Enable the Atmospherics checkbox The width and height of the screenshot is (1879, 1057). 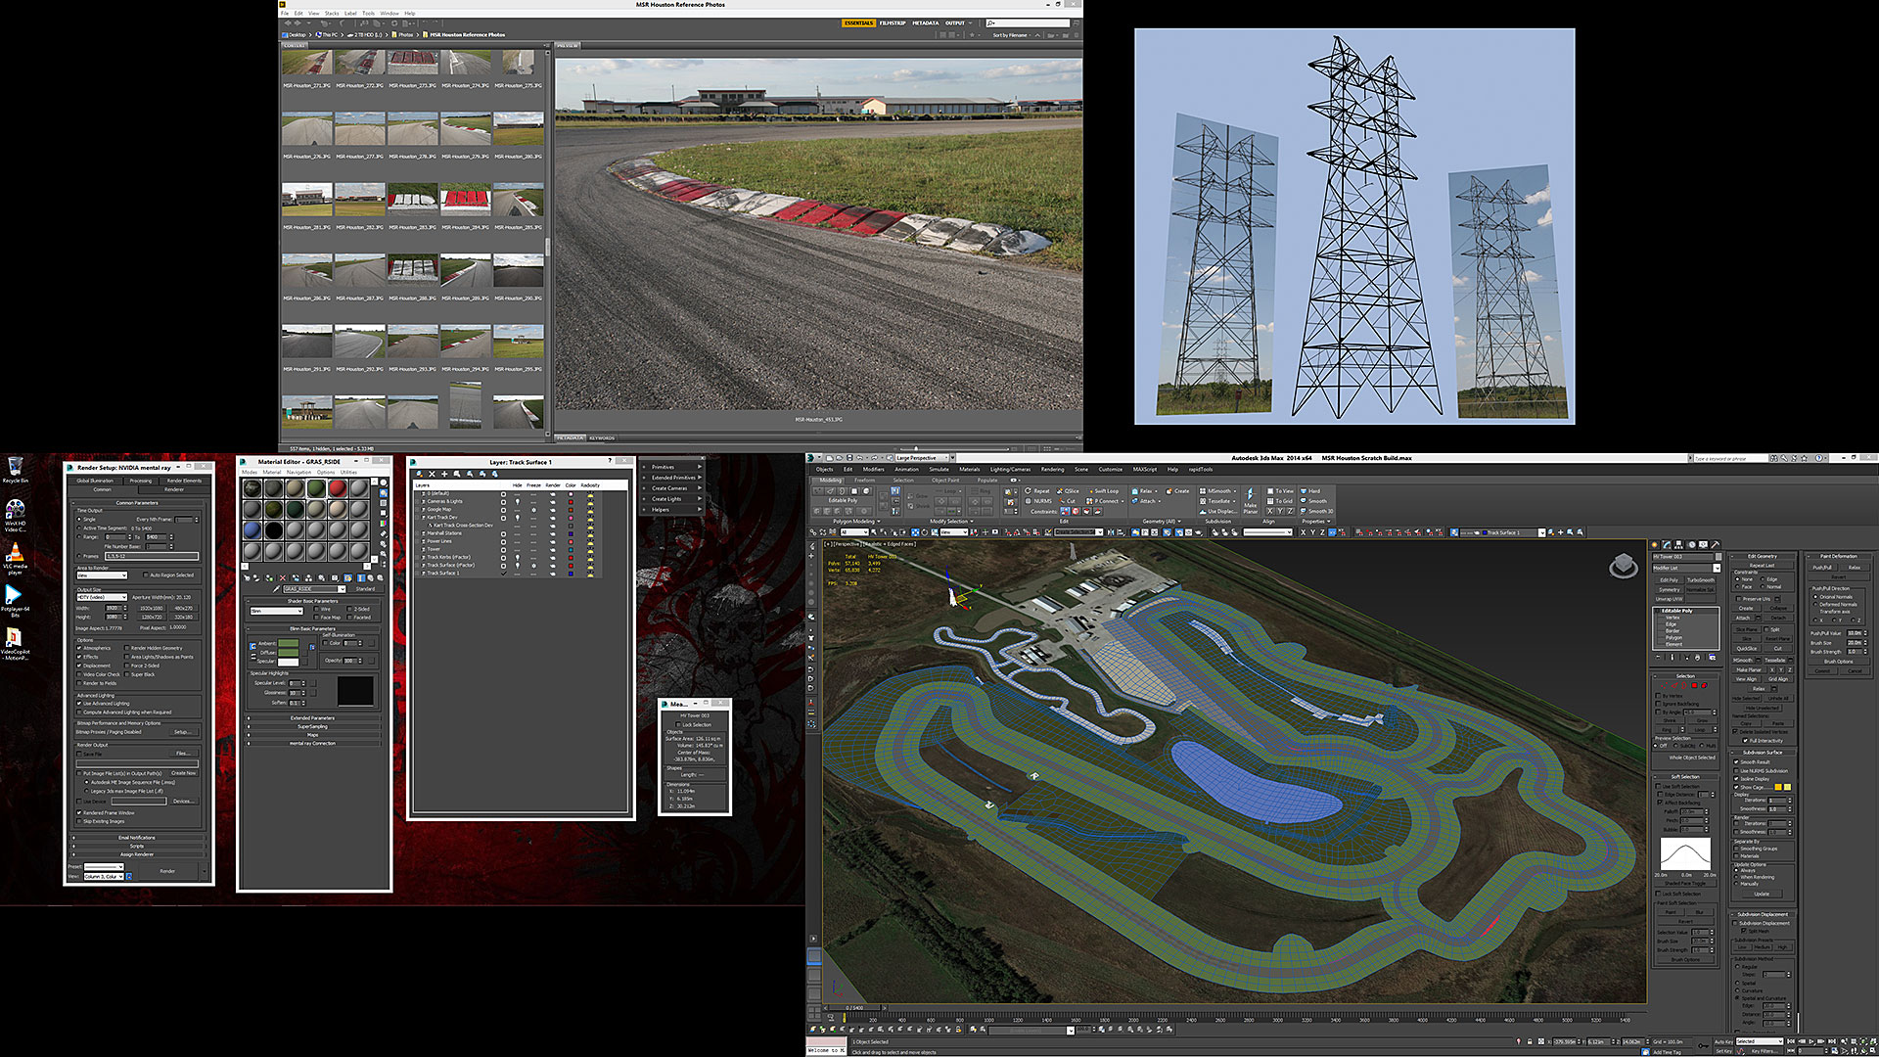(x=80, y=648)
